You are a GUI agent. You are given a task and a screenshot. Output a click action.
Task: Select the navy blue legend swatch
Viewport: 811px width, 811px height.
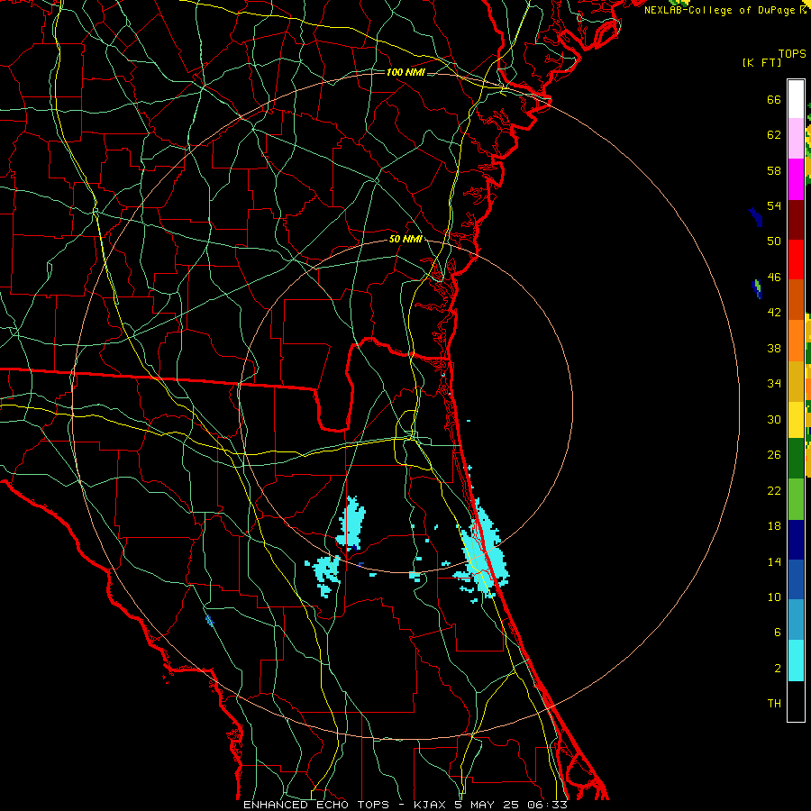[x=796, y=540]
